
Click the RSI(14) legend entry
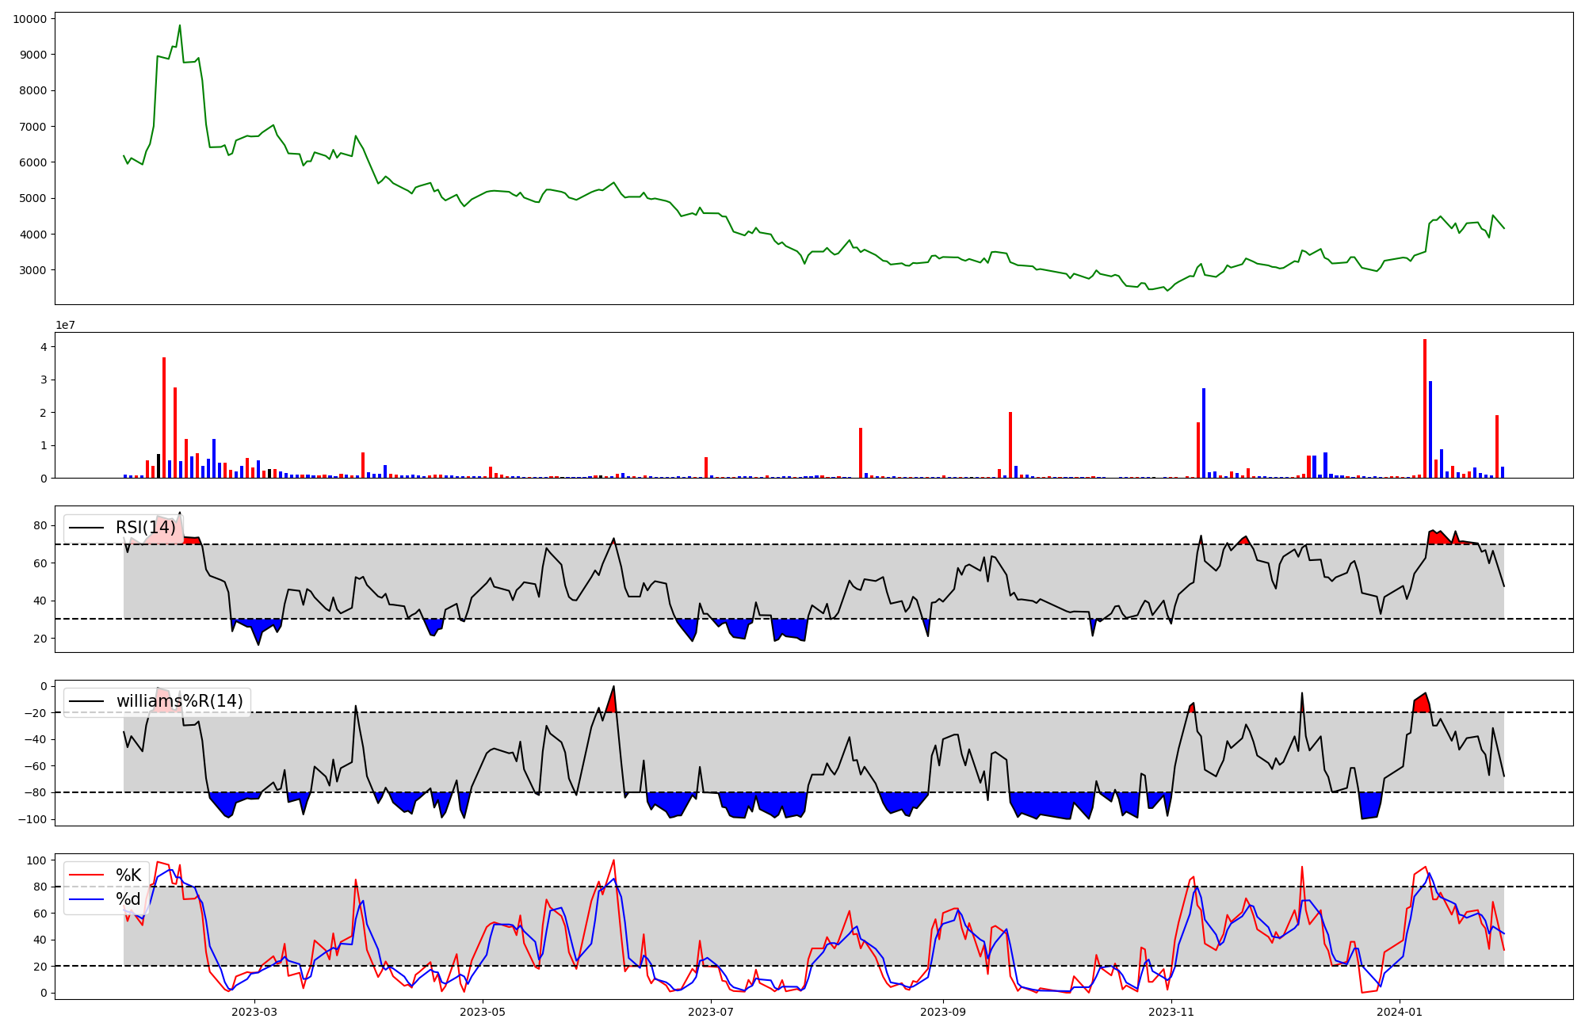pyautogui.click(x=145, y=528)
